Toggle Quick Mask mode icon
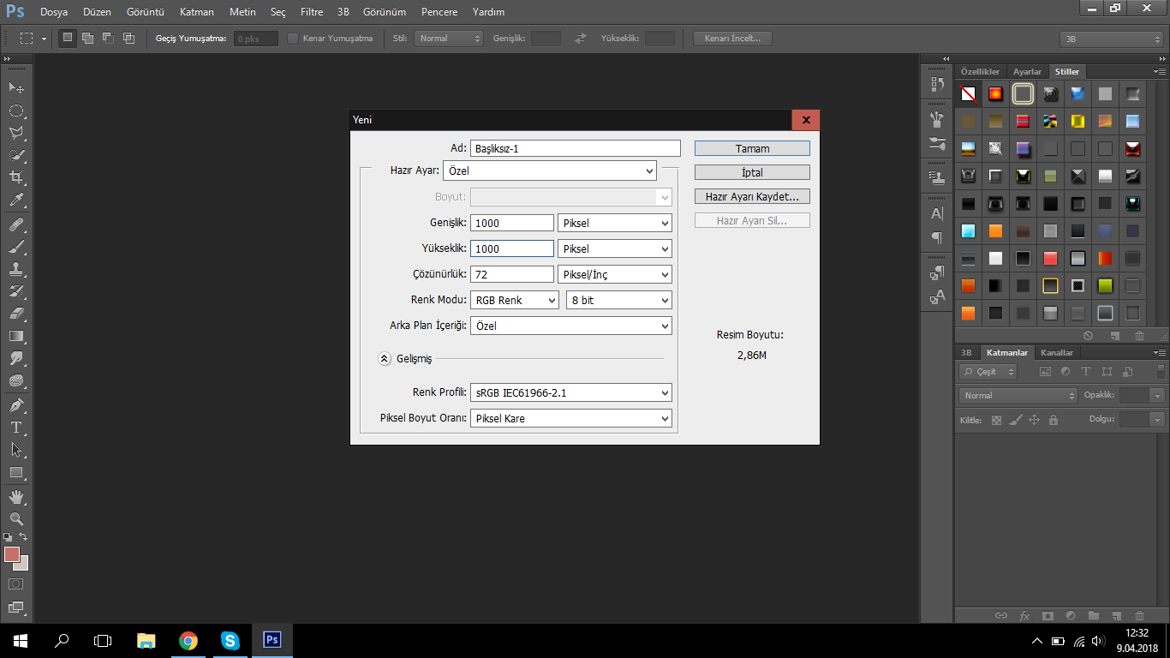Image resolution: width=1170 pixels, height=658 pixels. (x=16, y=583)
